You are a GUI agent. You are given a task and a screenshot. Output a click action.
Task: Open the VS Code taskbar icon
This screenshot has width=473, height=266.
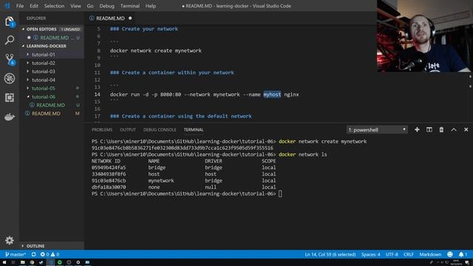(x=50, y=262)
